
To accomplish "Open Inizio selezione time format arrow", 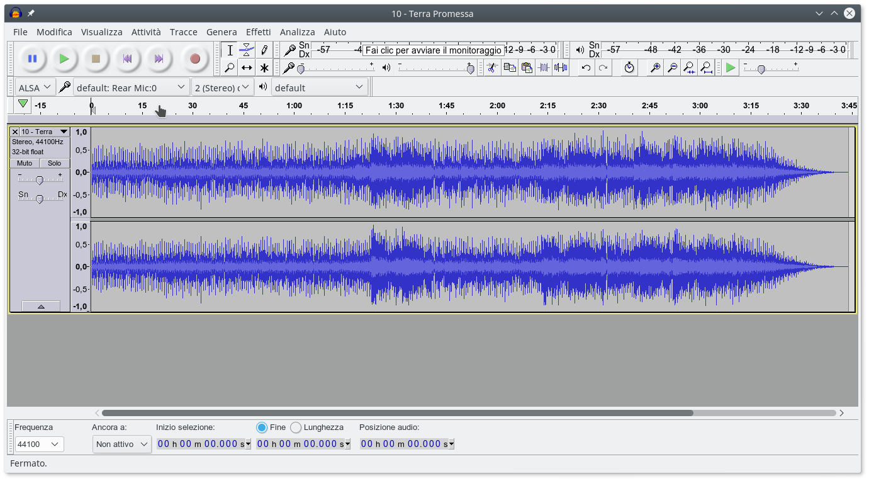I will [248, 444].
